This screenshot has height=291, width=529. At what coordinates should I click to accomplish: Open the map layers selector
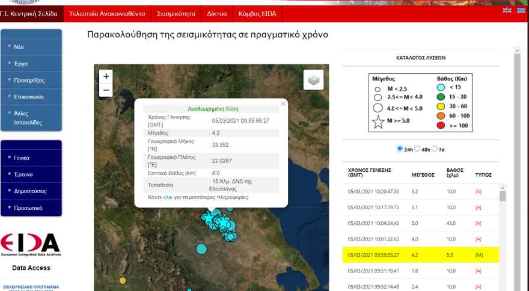[313, 80]
